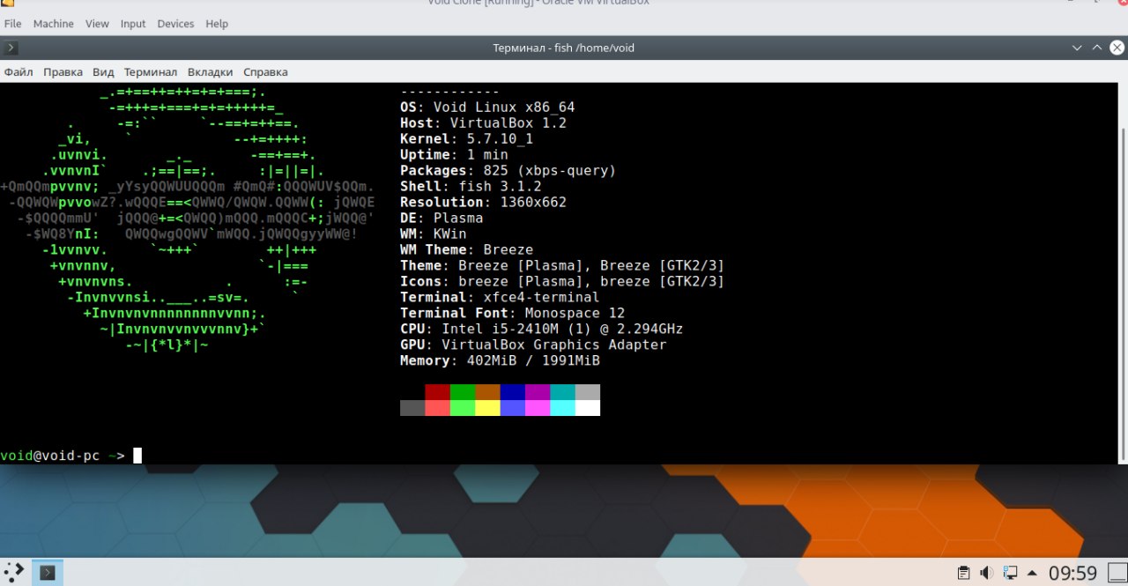Select the terminal task in the taskbar

[48, 573]
